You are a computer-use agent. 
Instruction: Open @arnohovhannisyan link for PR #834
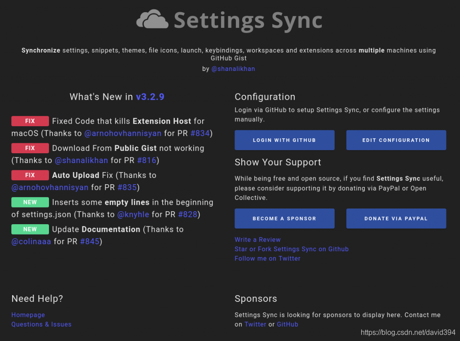pyautogui.click(x=123, y=133)
